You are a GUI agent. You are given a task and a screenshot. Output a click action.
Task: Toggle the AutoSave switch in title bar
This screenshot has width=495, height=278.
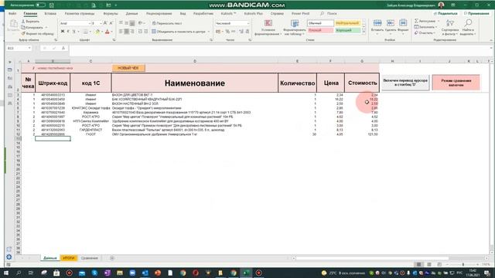click(x=40, y=5)
